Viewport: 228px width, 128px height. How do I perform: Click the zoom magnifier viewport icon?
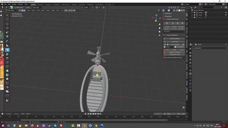click(x=160, y=25)
